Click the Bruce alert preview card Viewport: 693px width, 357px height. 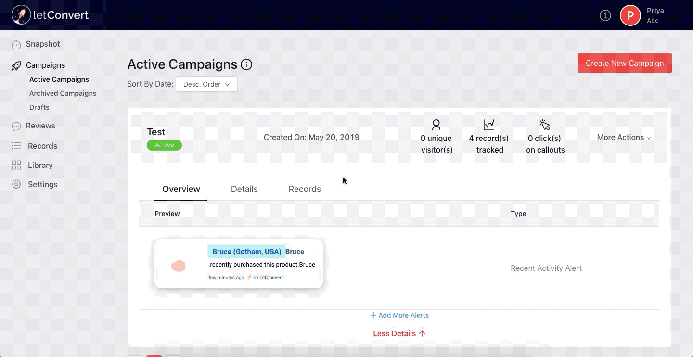click(x=238, y=264)
